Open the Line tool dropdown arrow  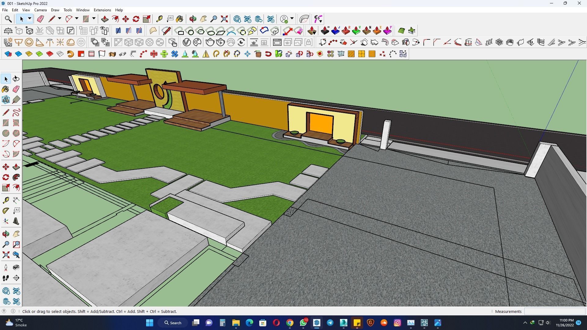pos(60,19)
